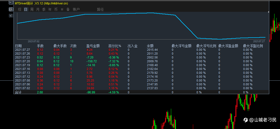Click the -7.32 % percentage cell

pyautogui.click(x=113, y=61)
